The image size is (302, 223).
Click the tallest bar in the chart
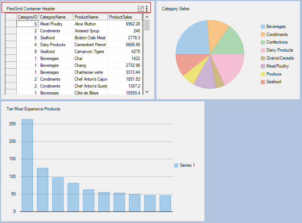(27, 165)
